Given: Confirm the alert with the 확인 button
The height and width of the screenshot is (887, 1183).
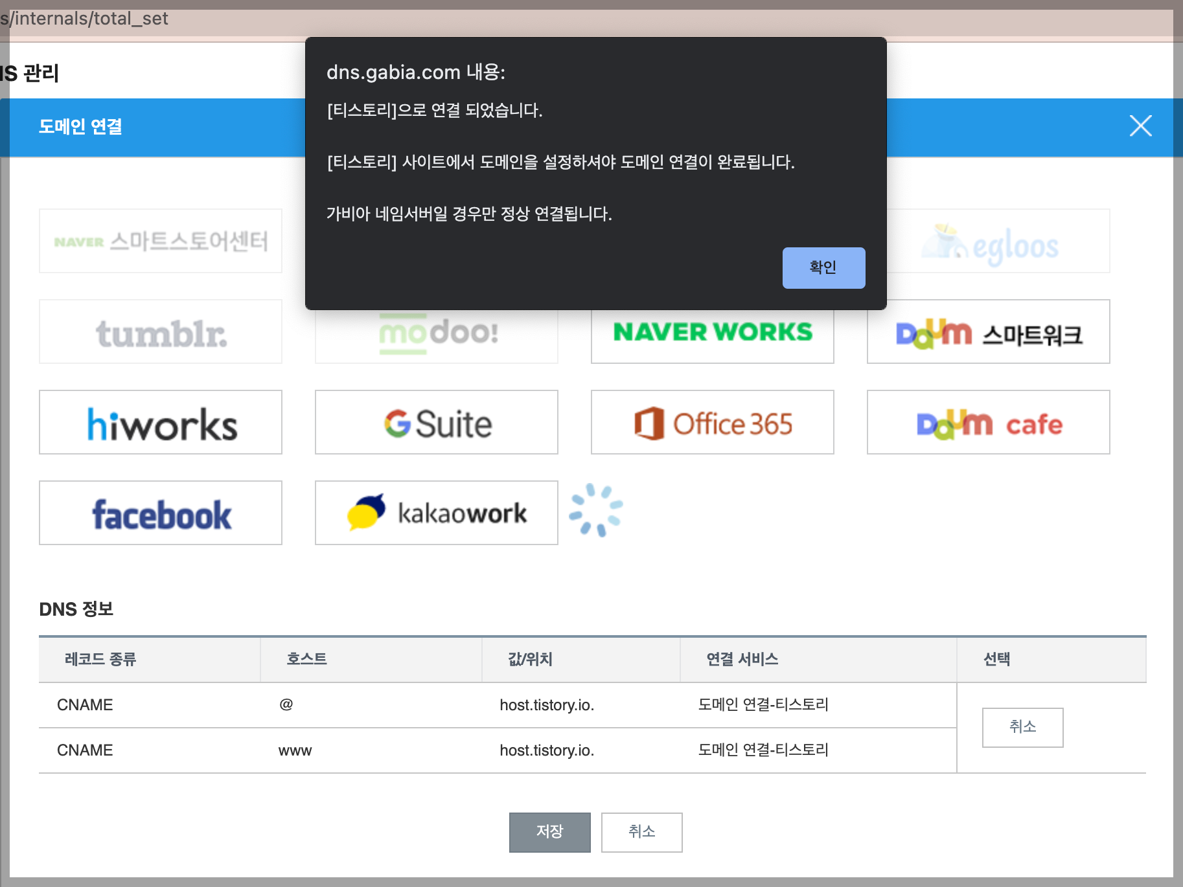Looking at the screenshot, I should tap(823, 267).
